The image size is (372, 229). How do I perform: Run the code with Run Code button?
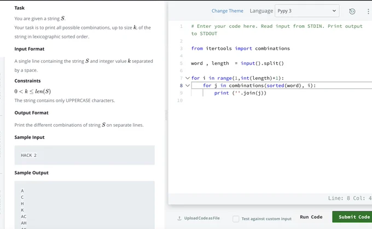tap(311, 217)
